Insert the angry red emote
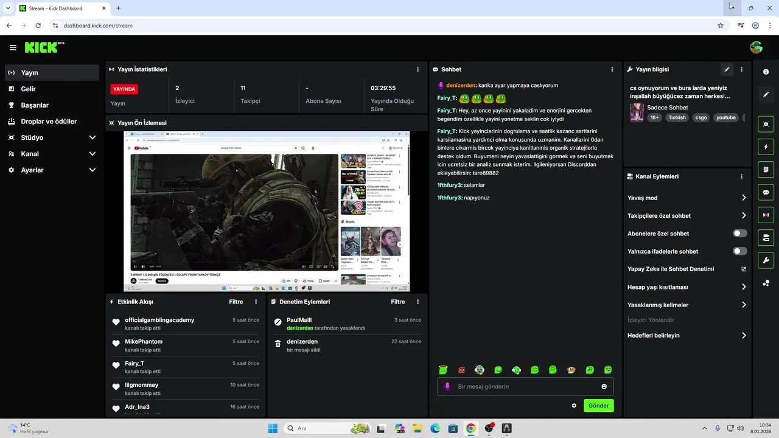Viewport: 779px width, 438px height. pos(461,370)
